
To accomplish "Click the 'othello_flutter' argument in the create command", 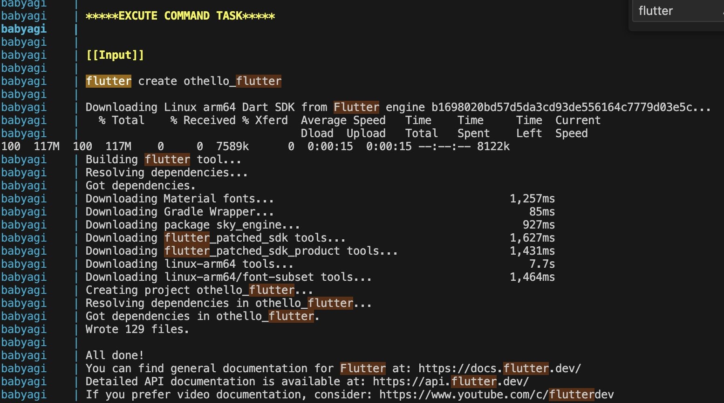I will pyautogui.click(x=232, y=81).
